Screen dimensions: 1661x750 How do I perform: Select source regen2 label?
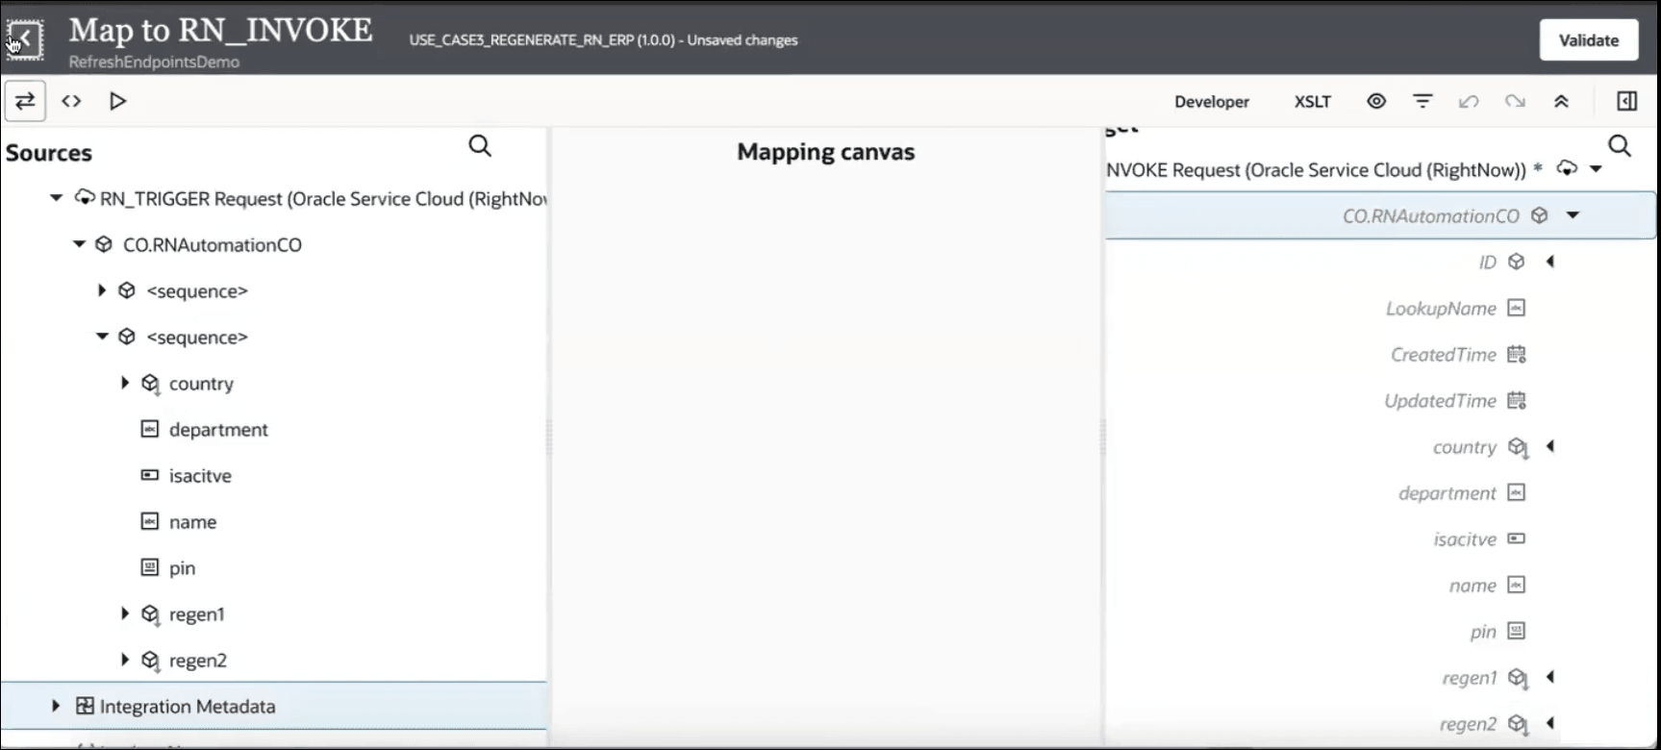(198, 661)
